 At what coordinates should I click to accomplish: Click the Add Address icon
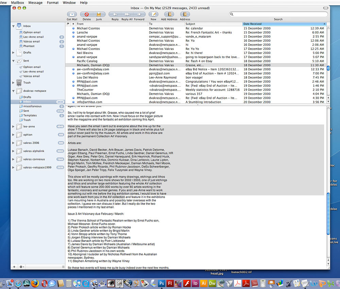point(169,14)
